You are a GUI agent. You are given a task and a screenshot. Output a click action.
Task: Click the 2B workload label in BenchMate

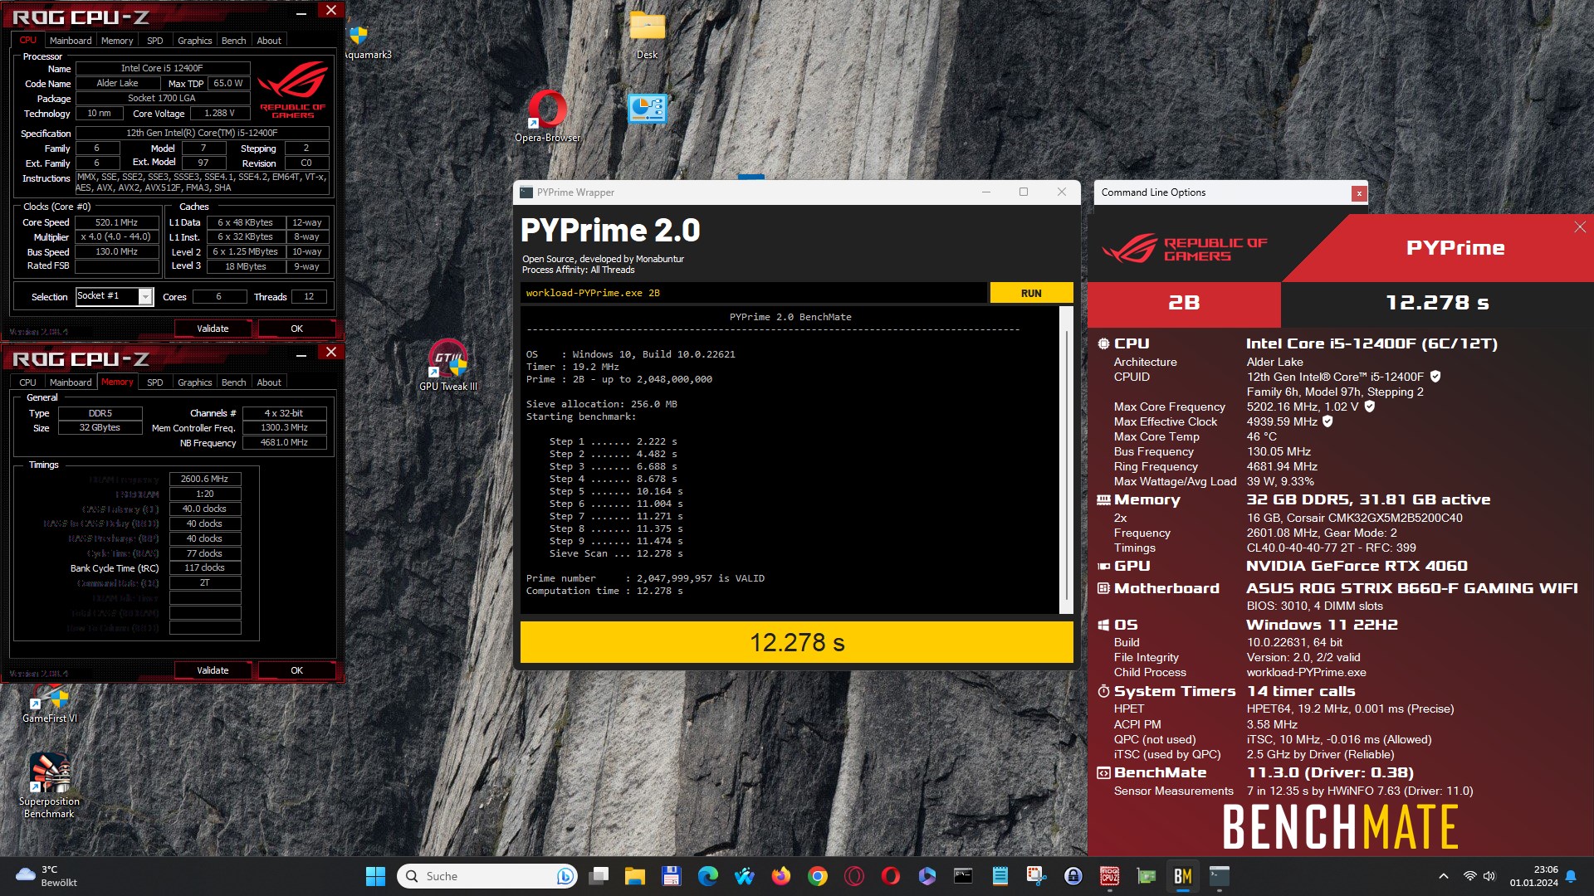(x=1184, y=303)
